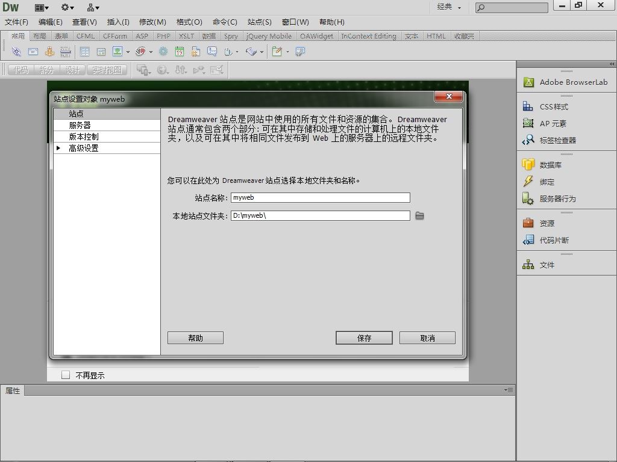Click the Templates insert icon
Viewport: 617px width, 462px height.
coord(277,52)
